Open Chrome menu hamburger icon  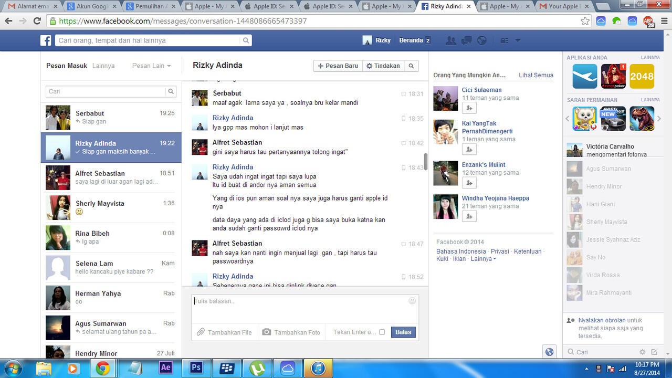(x=664, y=21)
